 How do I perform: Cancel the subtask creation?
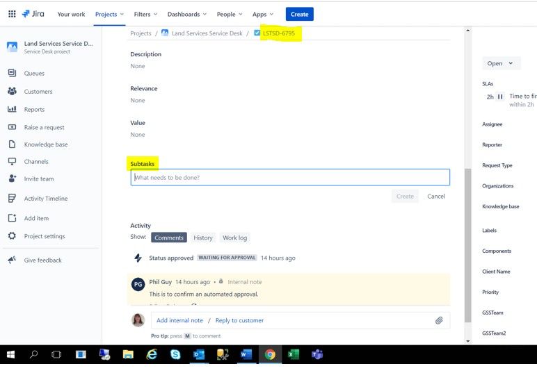[x=436, y=197]
